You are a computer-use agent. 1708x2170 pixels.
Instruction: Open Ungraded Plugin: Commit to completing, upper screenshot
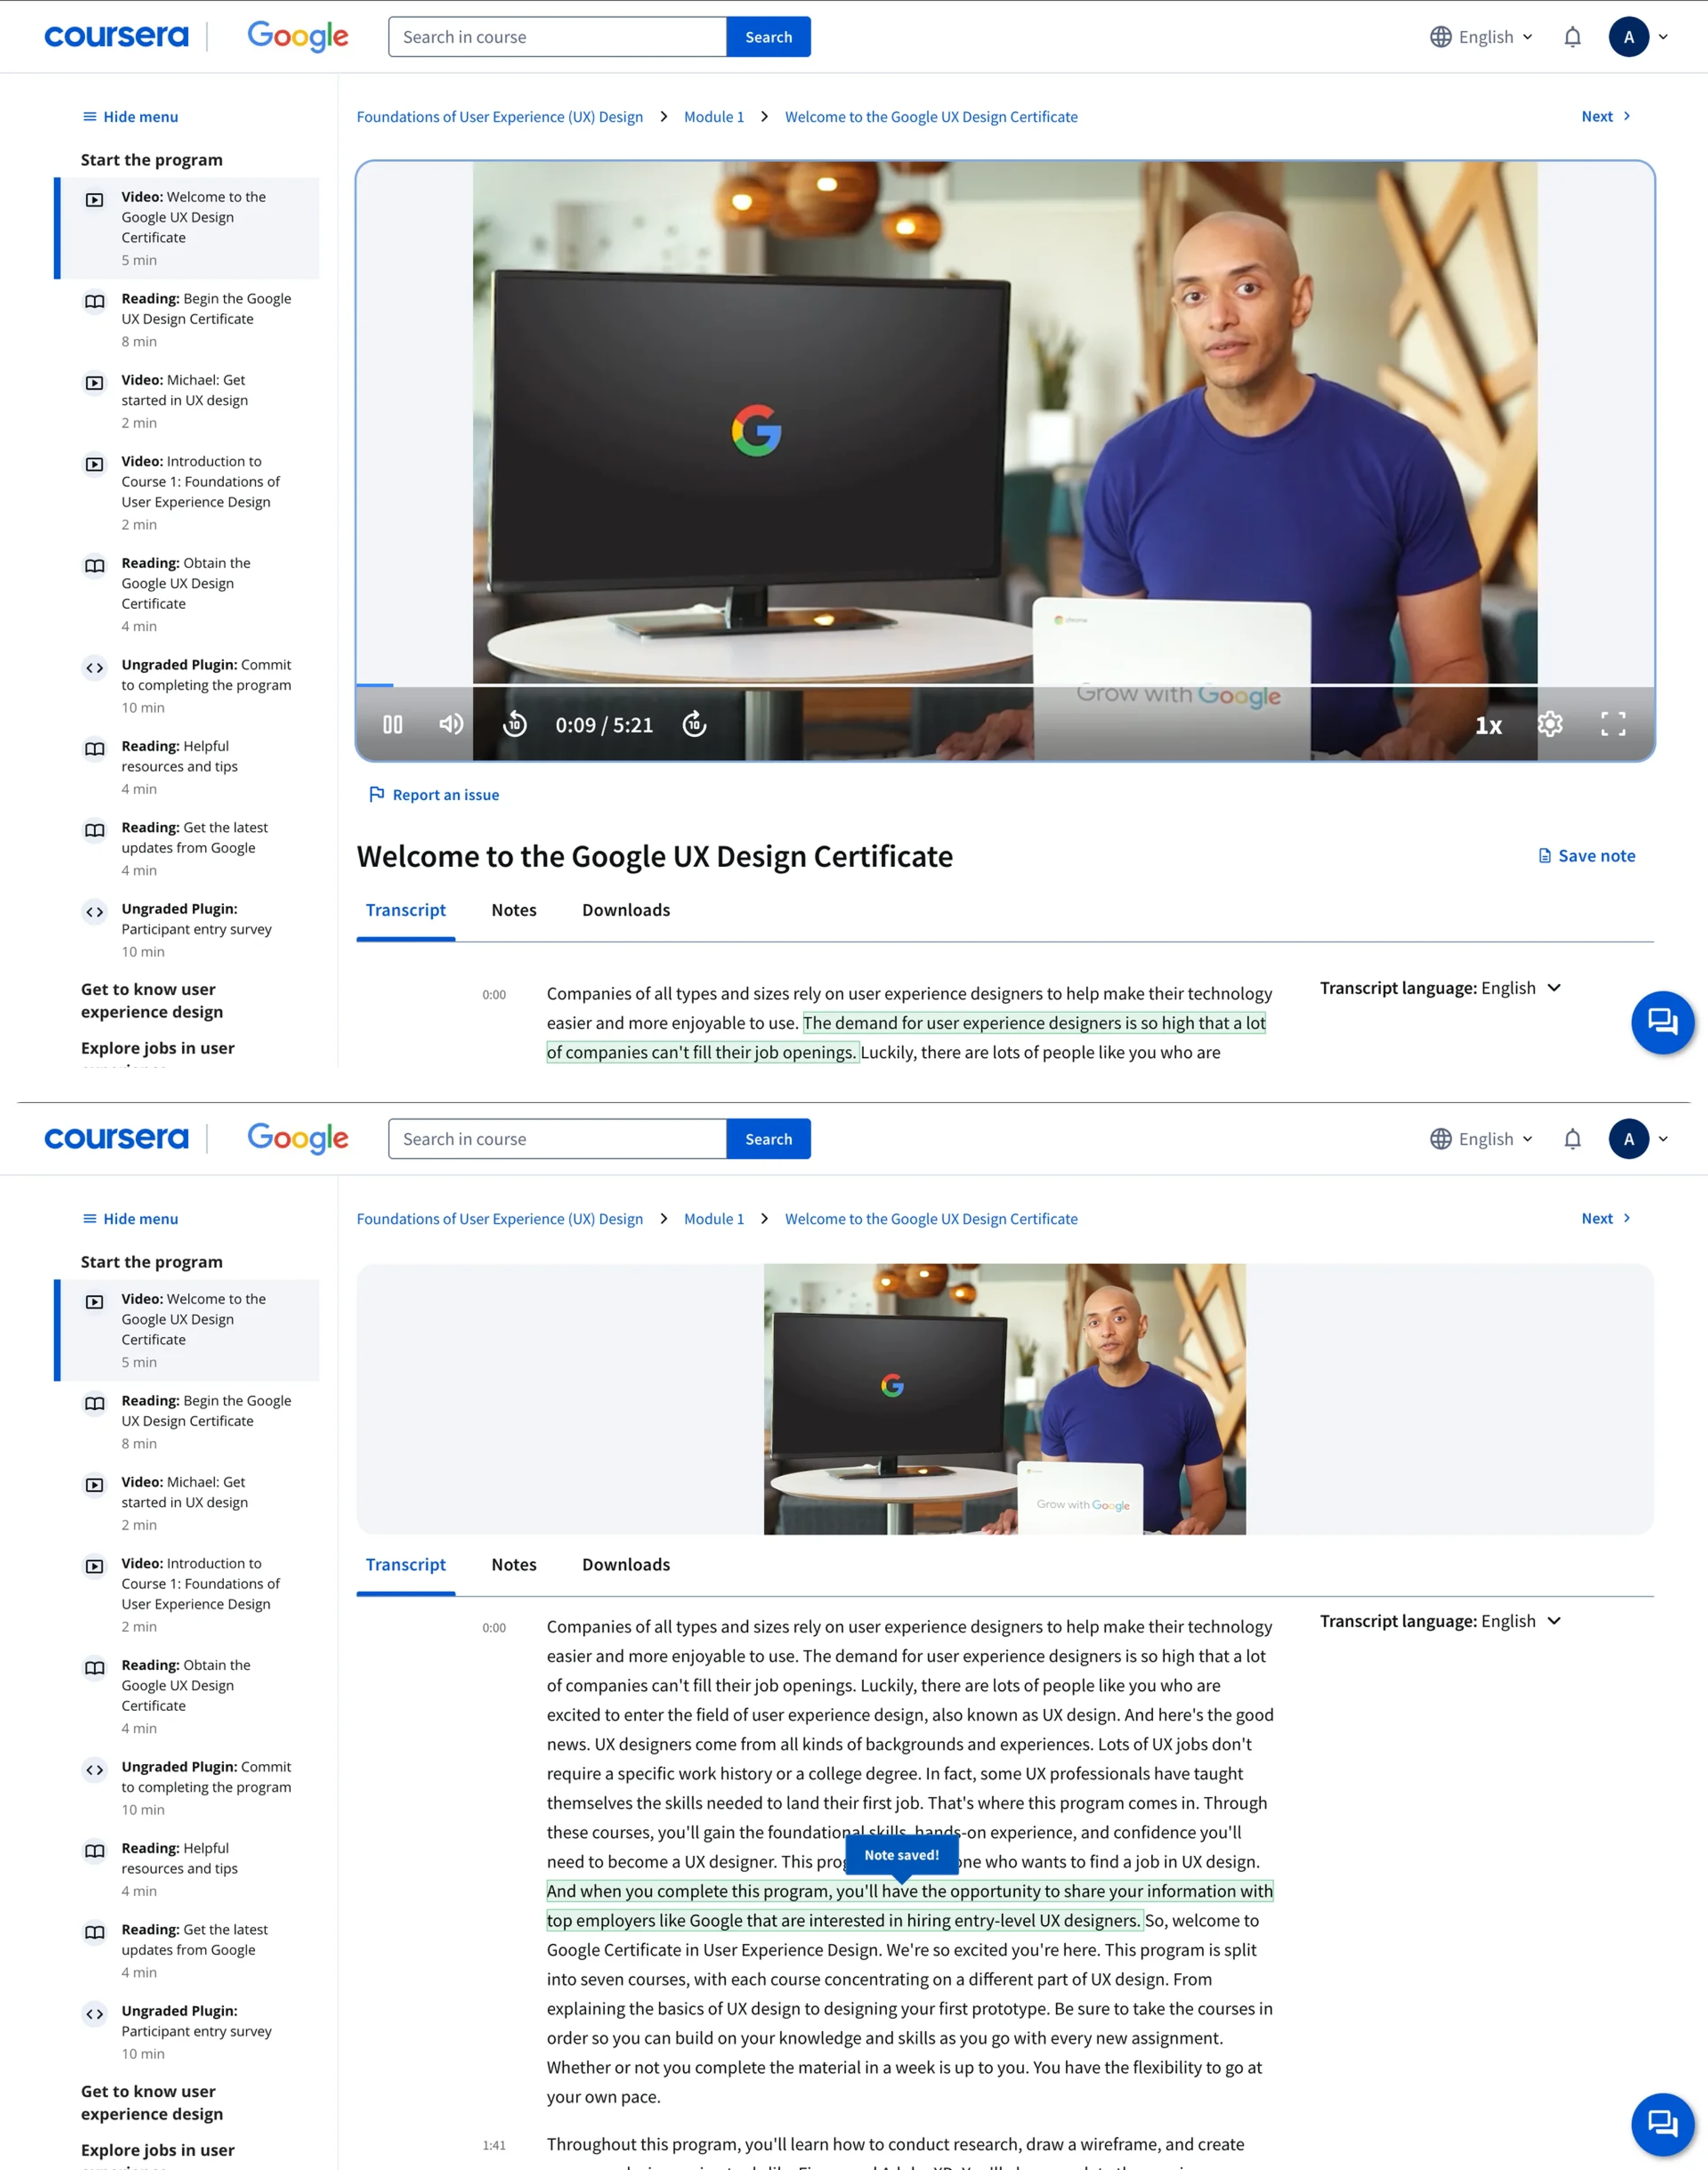point(188,686)
